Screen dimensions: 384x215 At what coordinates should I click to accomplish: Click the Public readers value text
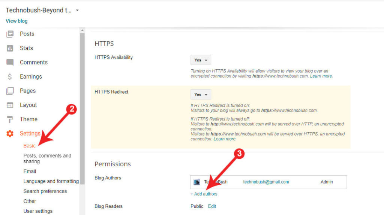coord(197,206)
